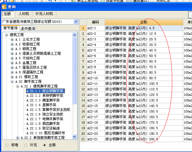Image resolution: width=192 pixels, height=152 pixels.
Task: Select name cell 综合钢脚手架 高度 12.5
Action: (144, 34)
